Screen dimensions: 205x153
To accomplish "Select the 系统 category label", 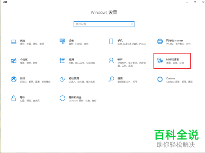I will [23, 40].
